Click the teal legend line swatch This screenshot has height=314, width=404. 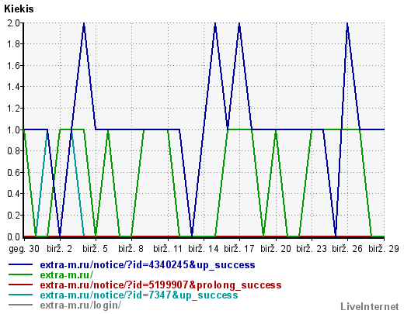(x=21, y=295)
